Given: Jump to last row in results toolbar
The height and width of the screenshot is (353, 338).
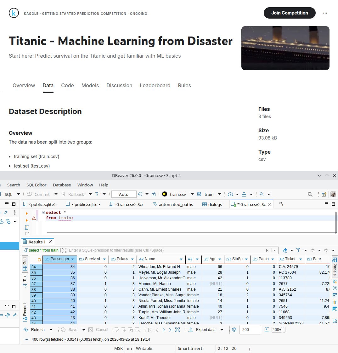Looking at the screenshot, I should point(170,330).
